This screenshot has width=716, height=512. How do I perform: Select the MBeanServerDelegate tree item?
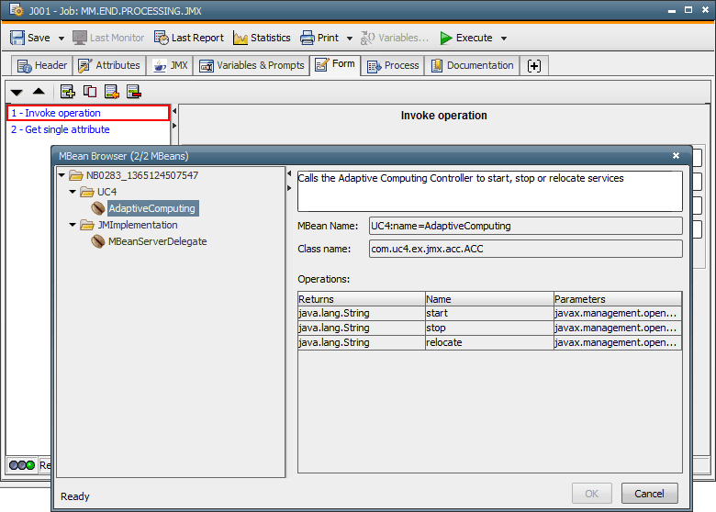[x=157, y=241]
